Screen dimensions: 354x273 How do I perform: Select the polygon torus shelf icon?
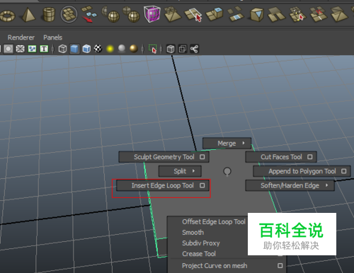click(x=7, y=15)
